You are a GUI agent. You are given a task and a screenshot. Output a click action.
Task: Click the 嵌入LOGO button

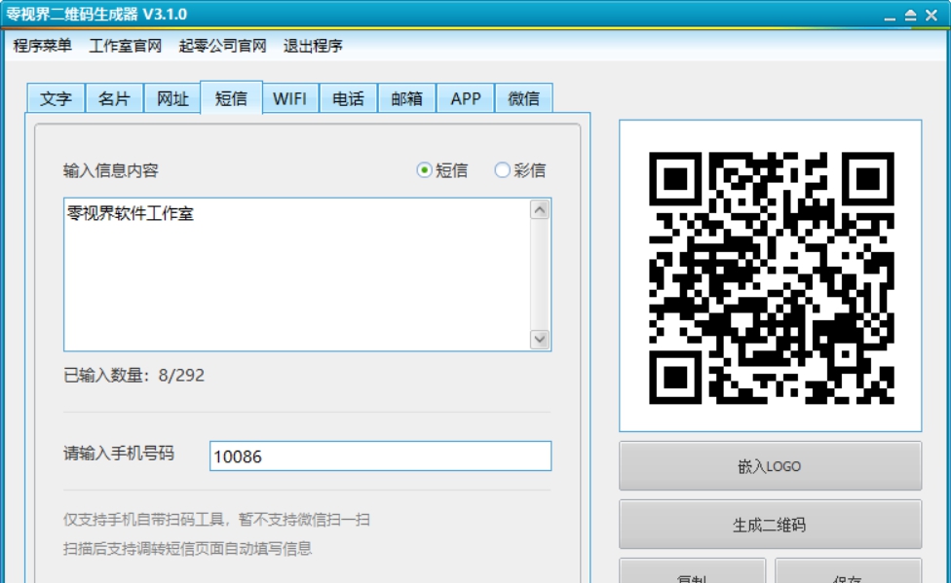pos(771,466)
